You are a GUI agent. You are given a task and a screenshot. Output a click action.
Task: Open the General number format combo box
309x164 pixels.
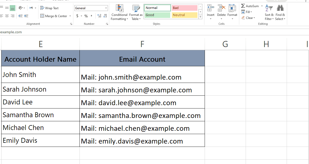click(91, 8)
